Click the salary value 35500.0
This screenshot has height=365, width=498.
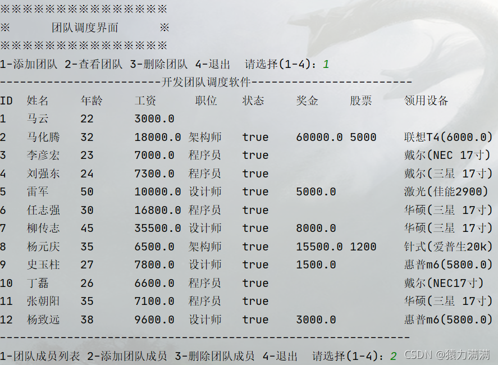tap(158, 229)
